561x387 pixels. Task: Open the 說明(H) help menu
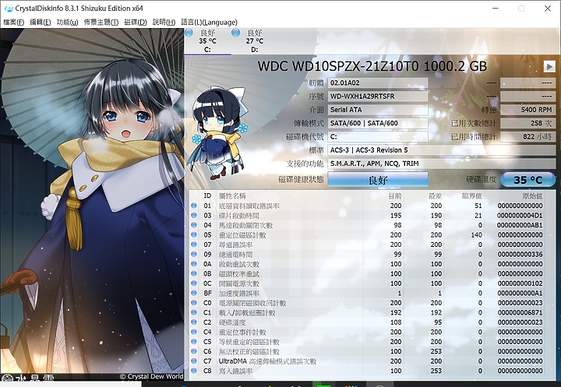[x=164, y=22]
